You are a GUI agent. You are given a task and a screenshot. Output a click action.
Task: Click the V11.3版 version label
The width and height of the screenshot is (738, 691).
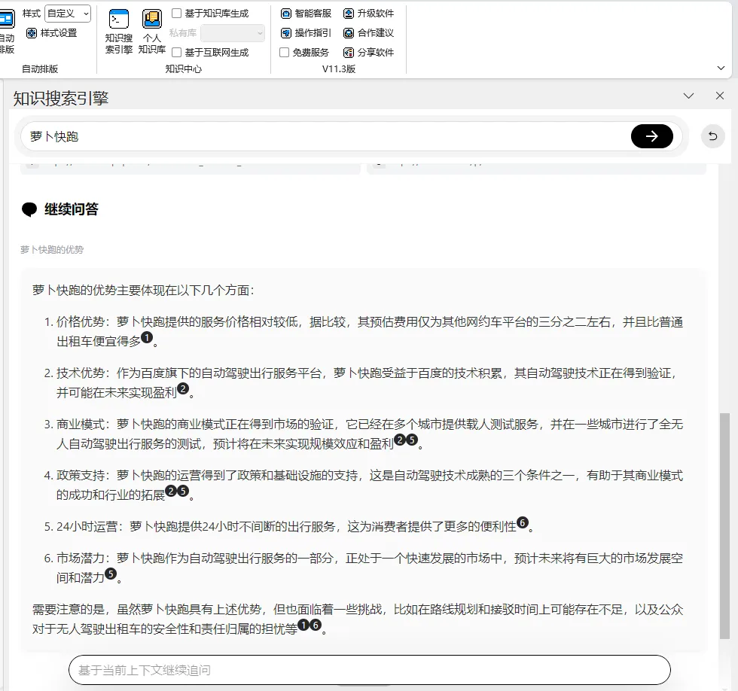pyautogui.click(x=339, y=69)
